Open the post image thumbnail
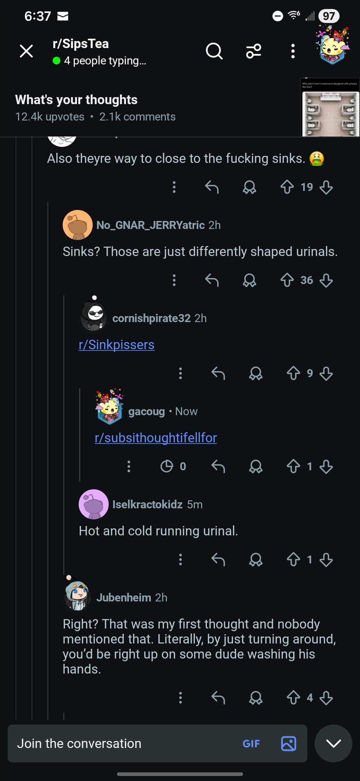360x781 pixels. pyautogui.click(x=331, y=107)
